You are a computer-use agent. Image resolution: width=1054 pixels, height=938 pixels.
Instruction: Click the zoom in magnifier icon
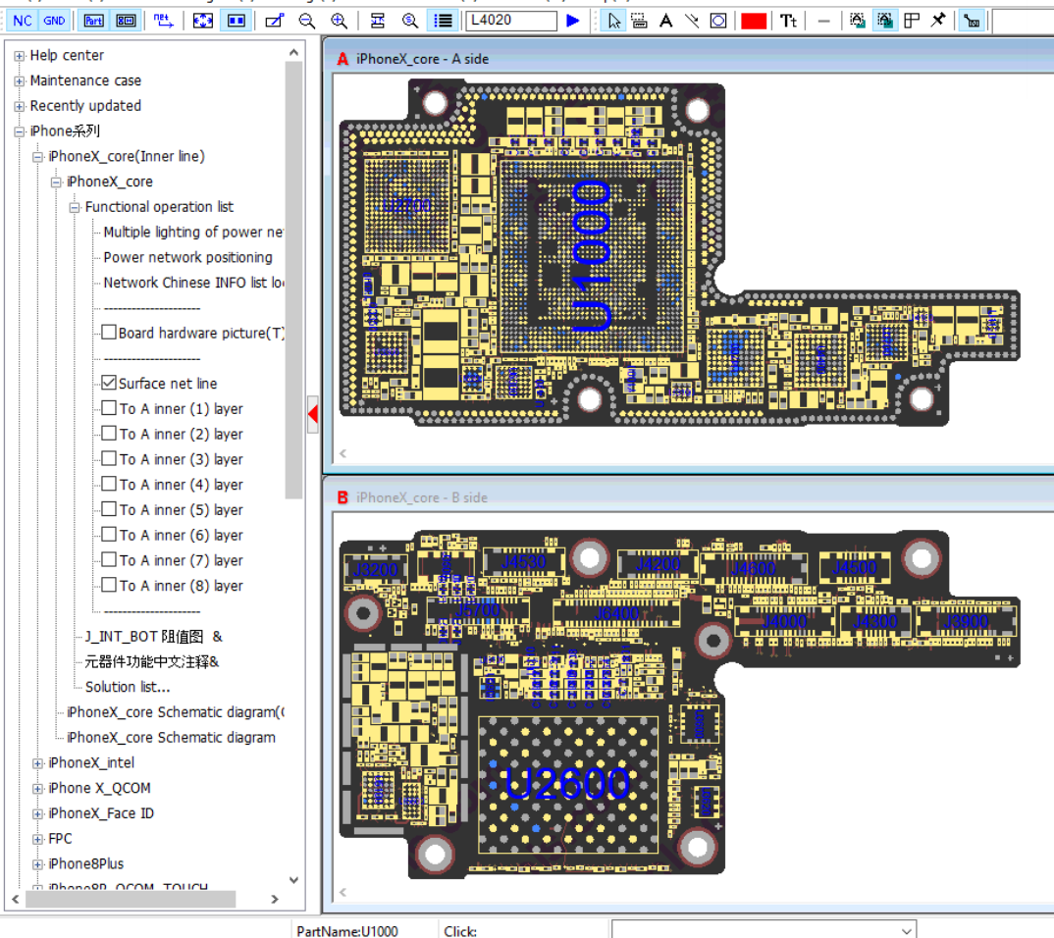339,21
